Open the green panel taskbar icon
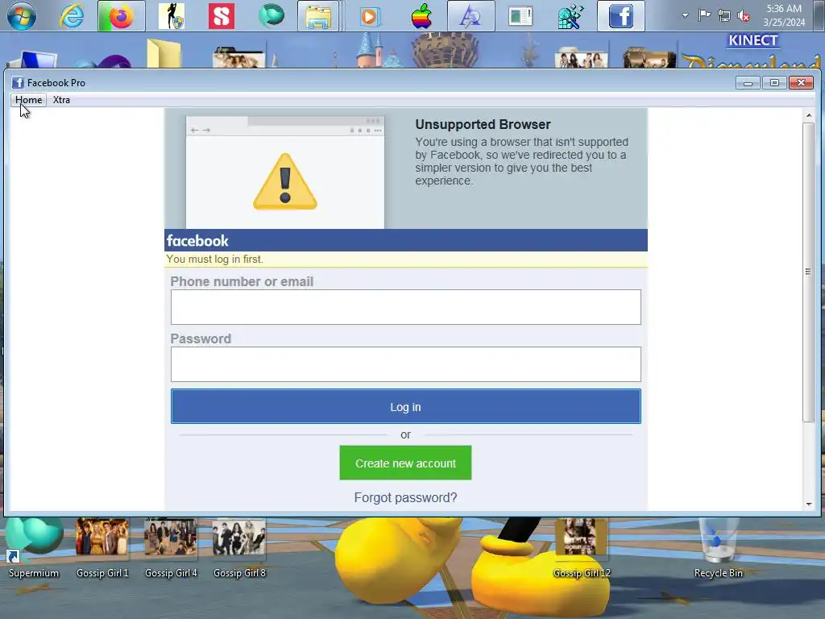Image resolution: width=825 pixels, height=619 pixels. tap(520, 16)
